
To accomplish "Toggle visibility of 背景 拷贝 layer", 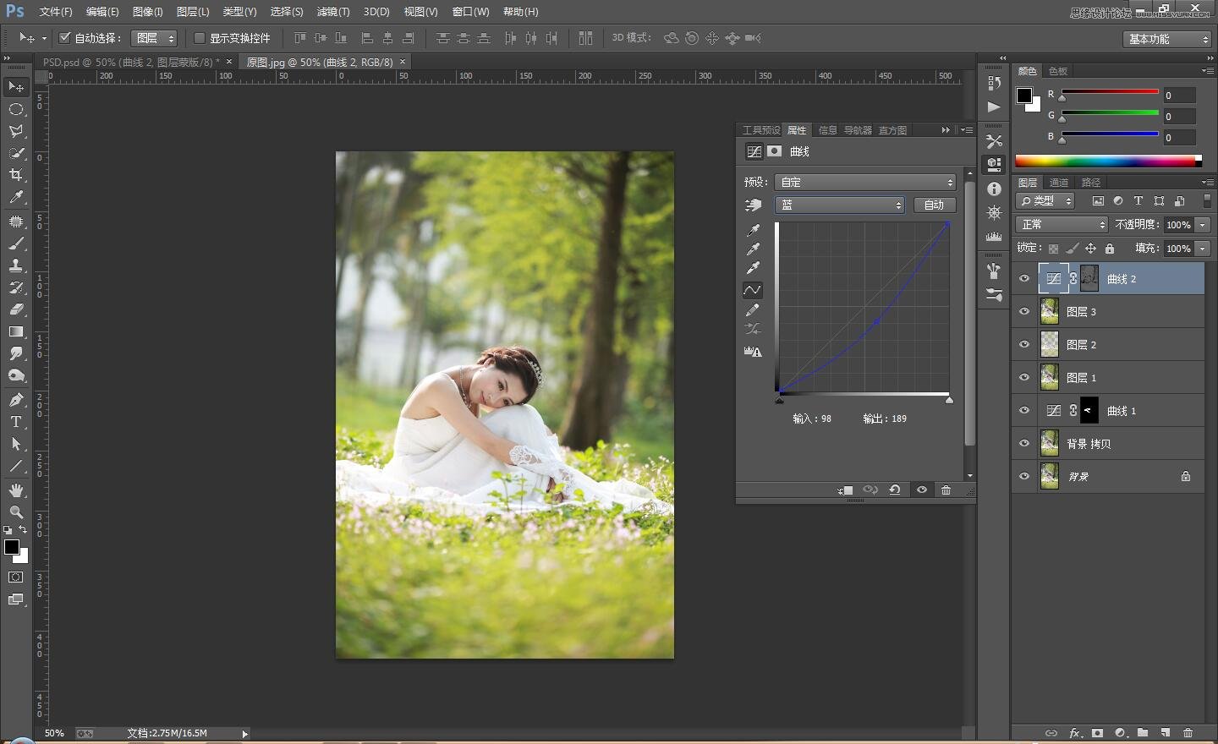I will tap(1024, 444).
